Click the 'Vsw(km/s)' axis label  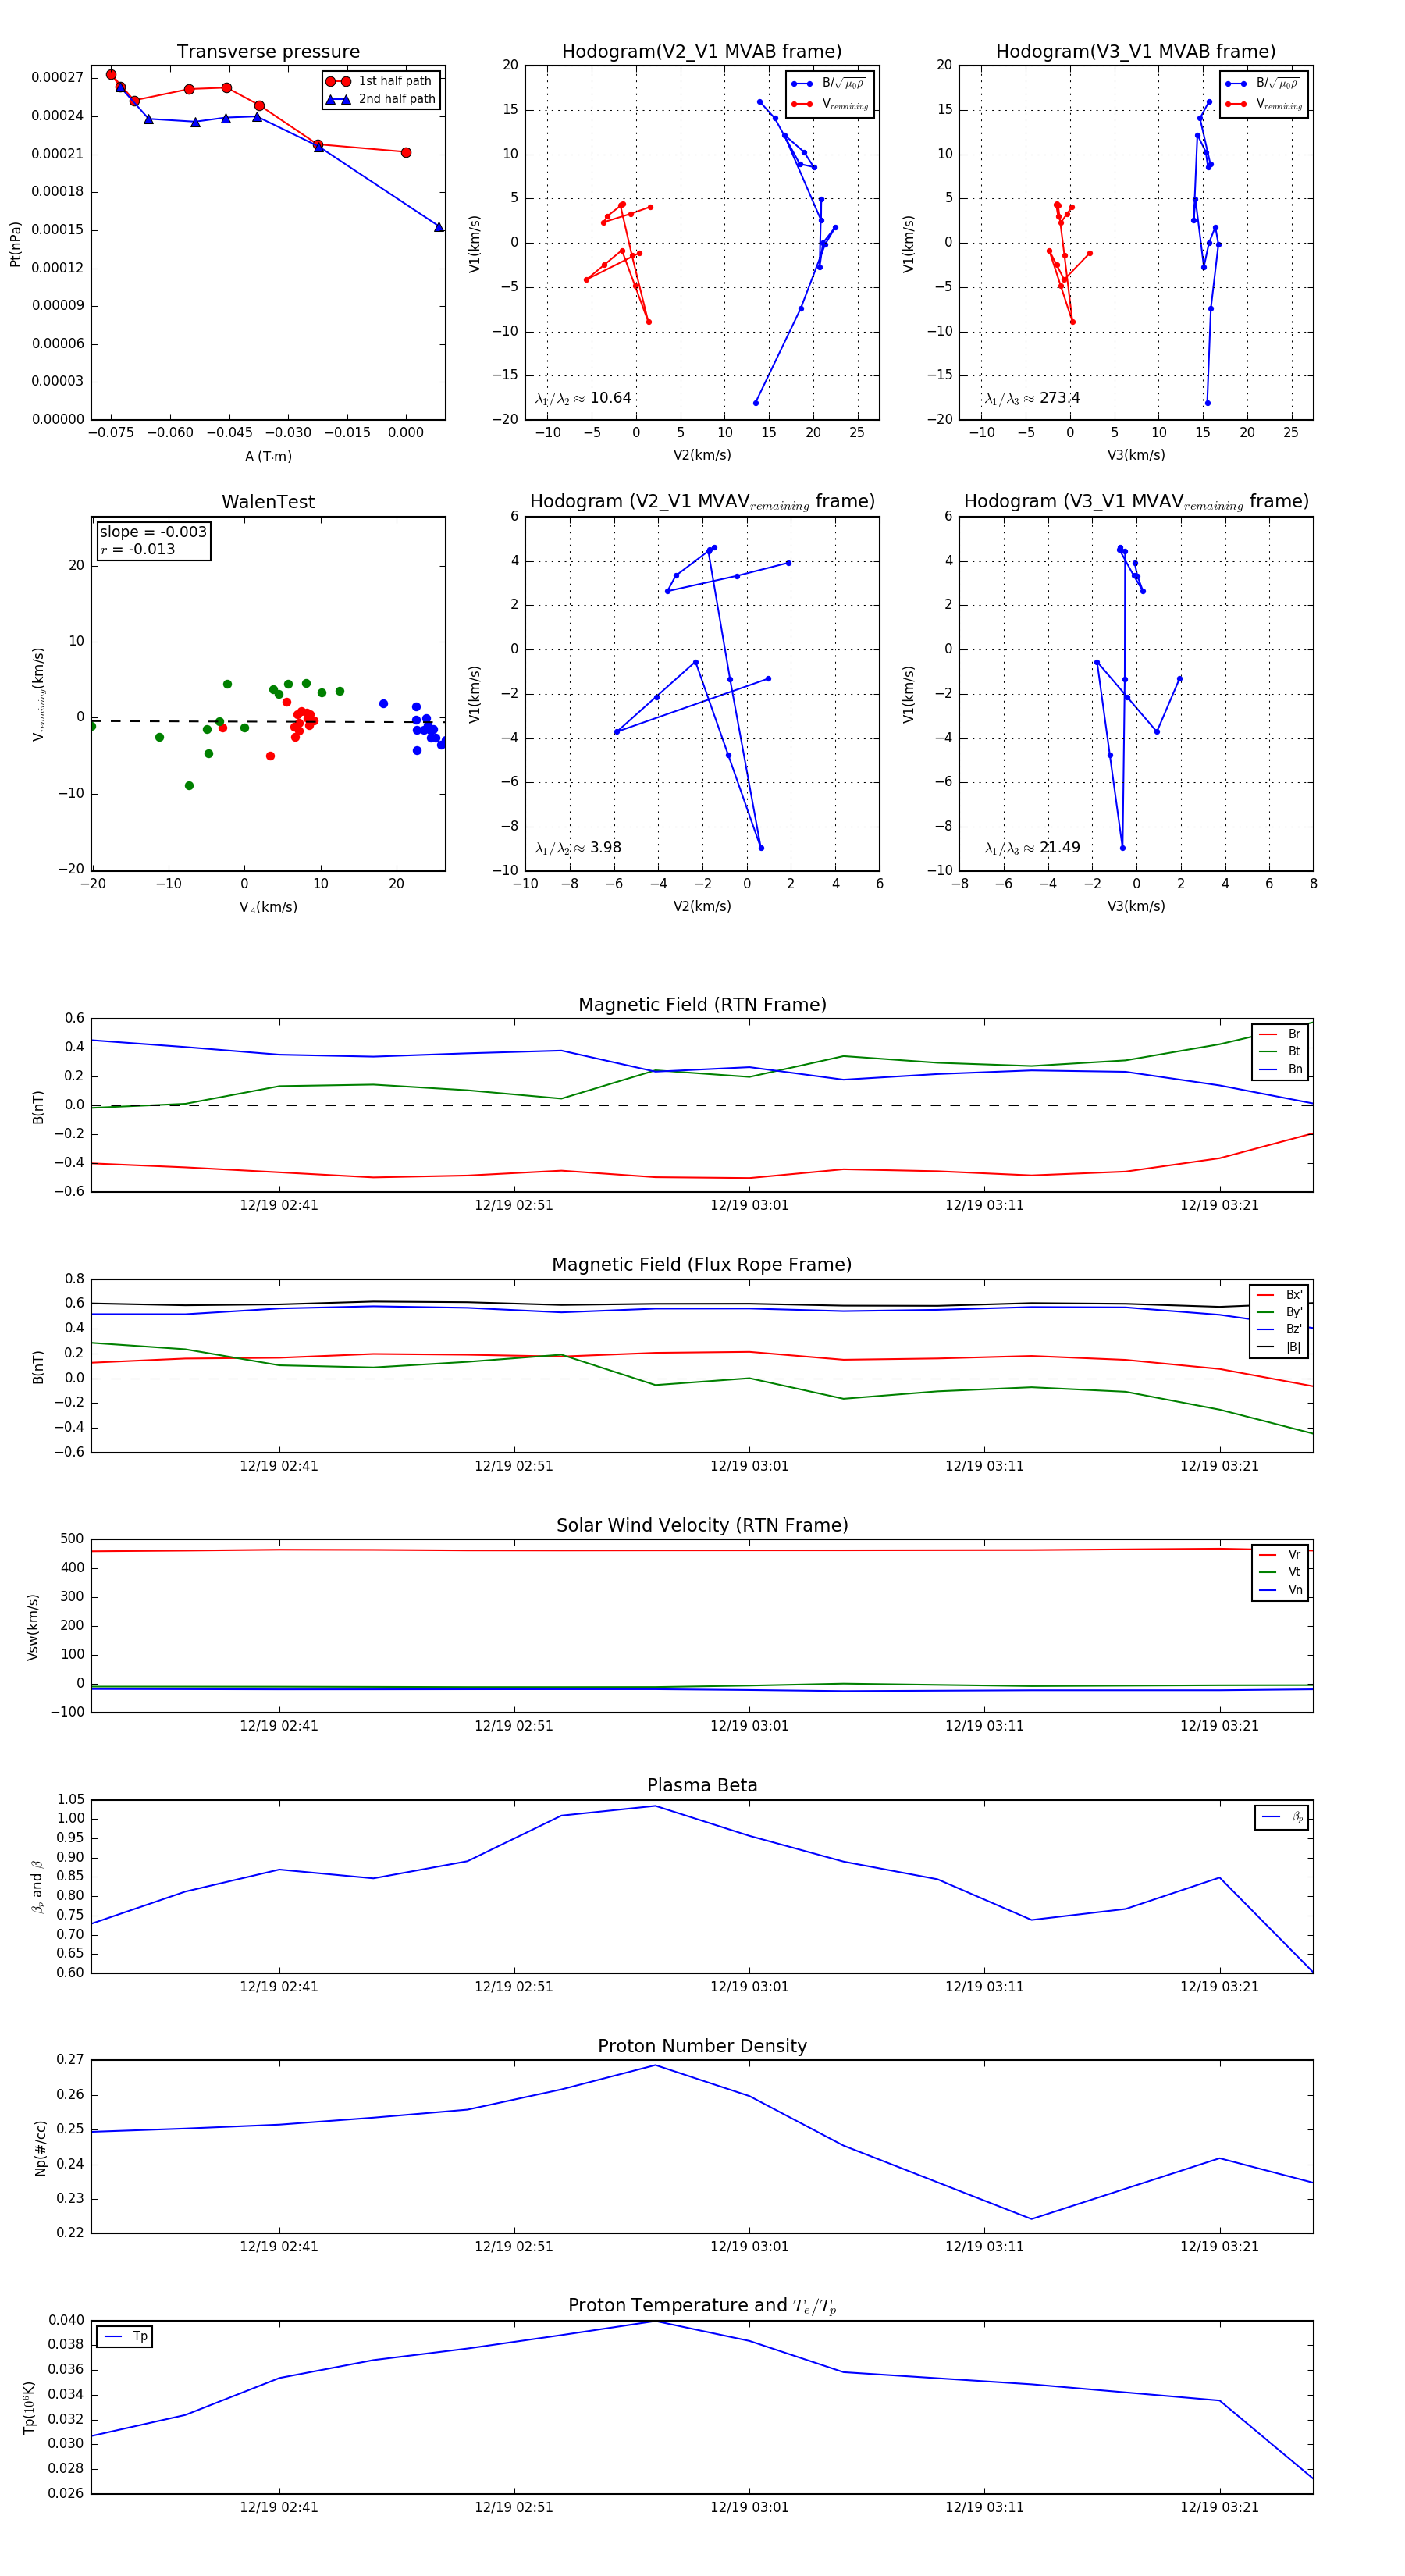pyautogui.click(x=33, y=1627)
